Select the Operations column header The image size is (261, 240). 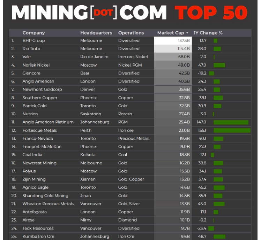[x=131, y=33]
